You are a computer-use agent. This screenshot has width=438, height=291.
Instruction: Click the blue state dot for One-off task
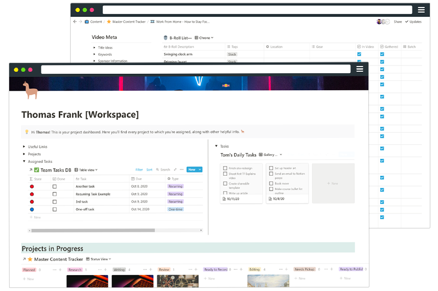pyautogui.click(x=32, y=210)
